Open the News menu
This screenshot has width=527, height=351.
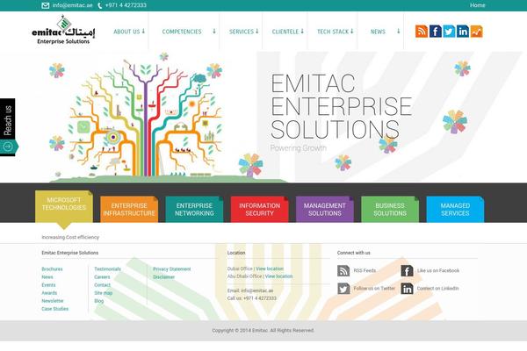point(378,32)
